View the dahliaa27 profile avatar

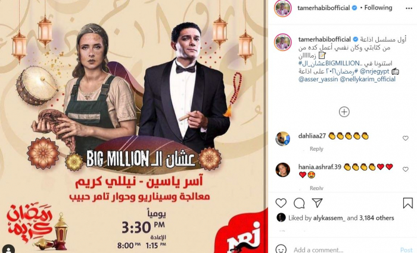283,139
